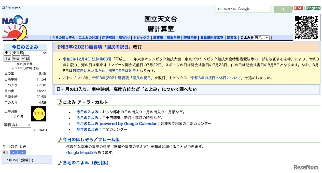Click the date text 2021年1月26日(火)
The height and width of the screenshot is (173, 322).
pyautogui.click(x=25, y=68)
